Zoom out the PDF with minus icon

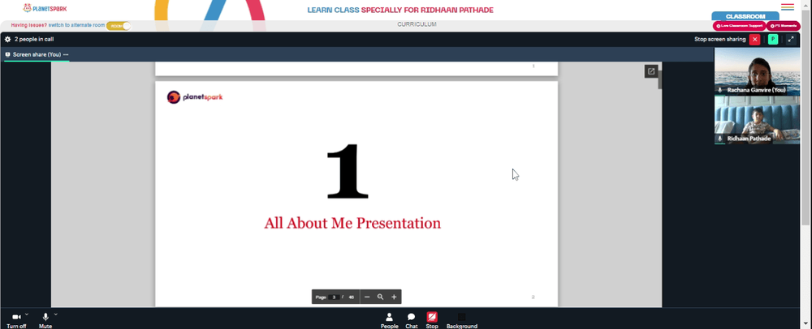point(367,297)
